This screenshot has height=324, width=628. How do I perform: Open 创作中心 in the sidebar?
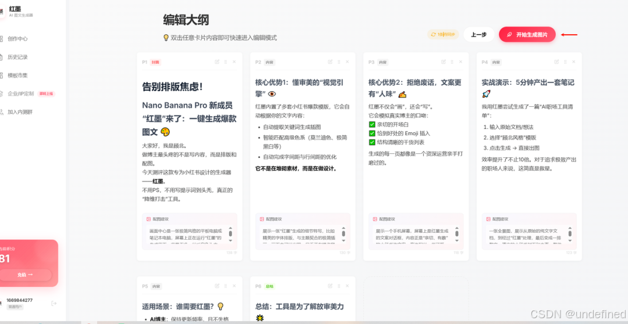pyautogui.click(x=17, y=39)
